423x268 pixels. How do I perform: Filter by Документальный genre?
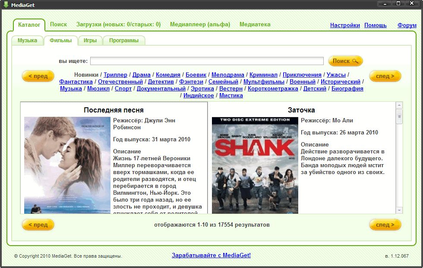[x=161, y=89]
